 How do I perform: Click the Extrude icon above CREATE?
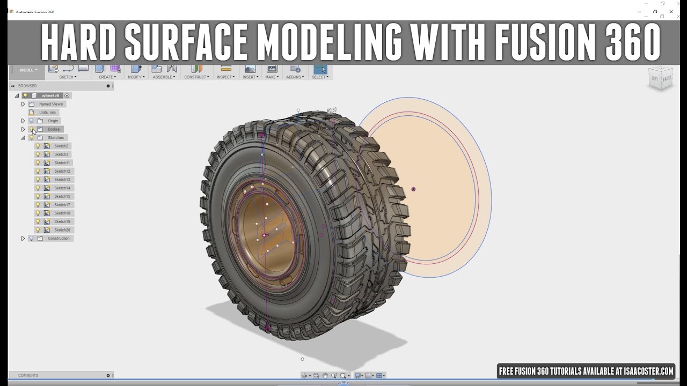[x=100, y=68]
